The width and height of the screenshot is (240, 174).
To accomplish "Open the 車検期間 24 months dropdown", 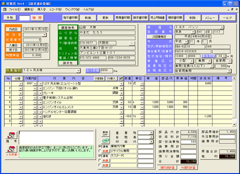I will (x=224, y=56).
